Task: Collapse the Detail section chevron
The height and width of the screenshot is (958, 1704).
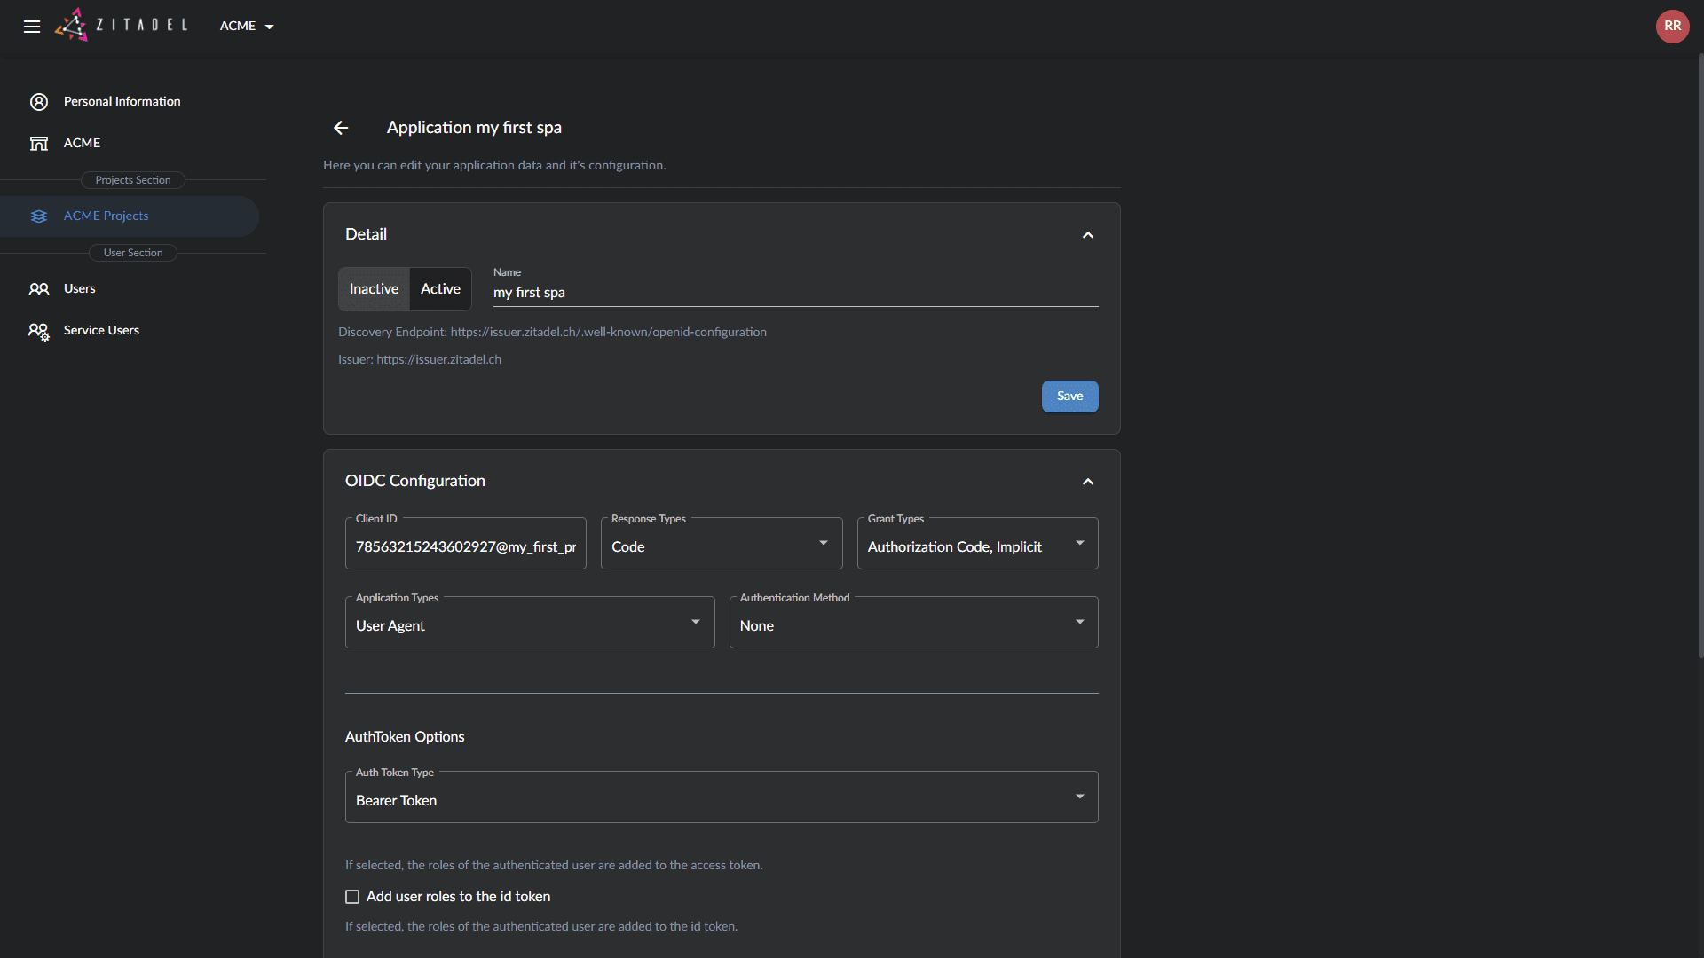Action: [1087, 235]
